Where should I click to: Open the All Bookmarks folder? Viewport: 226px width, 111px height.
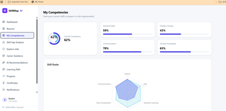222,2
